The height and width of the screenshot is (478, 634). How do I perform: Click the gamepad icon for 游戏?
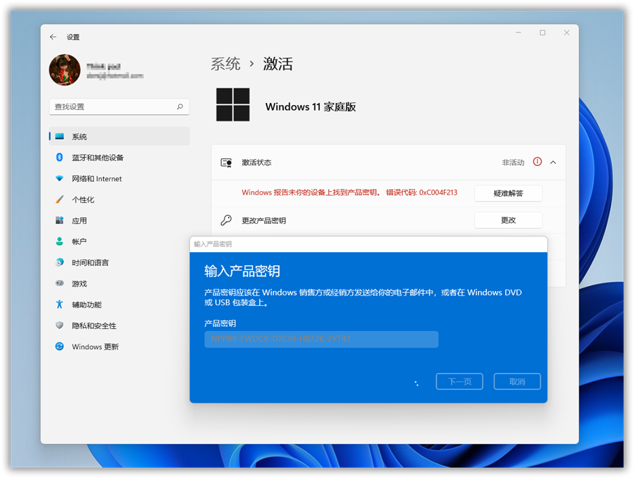pyautogui.click(x=60, y=283)
